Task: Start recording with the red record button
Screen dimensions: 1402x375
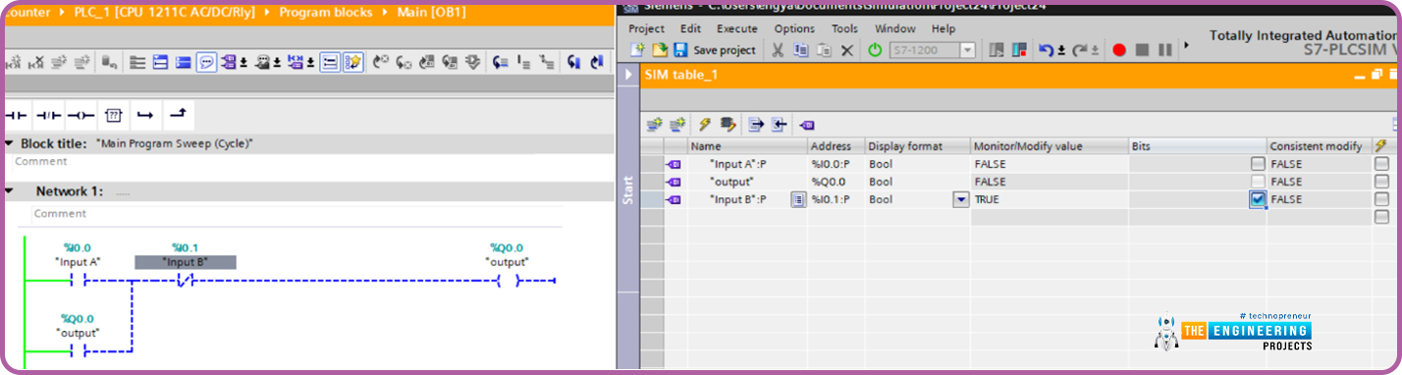Action: [1118, 49]
